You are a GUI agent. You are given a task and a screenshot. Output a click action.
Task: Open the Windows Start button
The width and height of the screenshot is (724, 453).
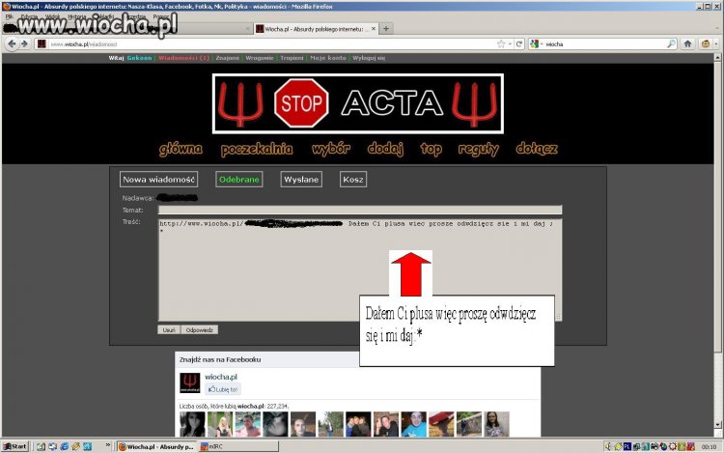tap(15, 446)
